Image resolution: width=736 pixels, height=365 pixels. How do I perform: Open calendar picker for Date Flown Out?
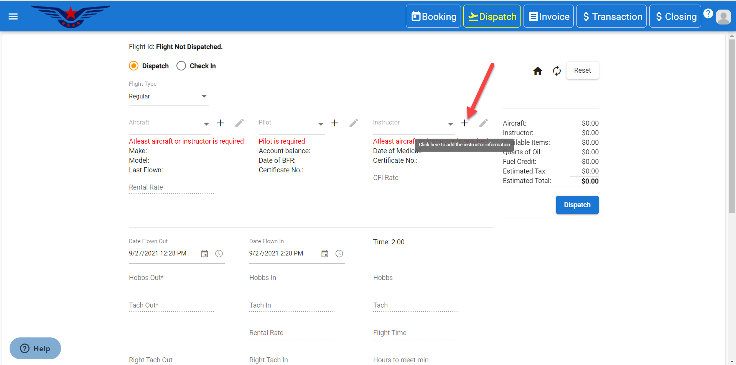204,254
